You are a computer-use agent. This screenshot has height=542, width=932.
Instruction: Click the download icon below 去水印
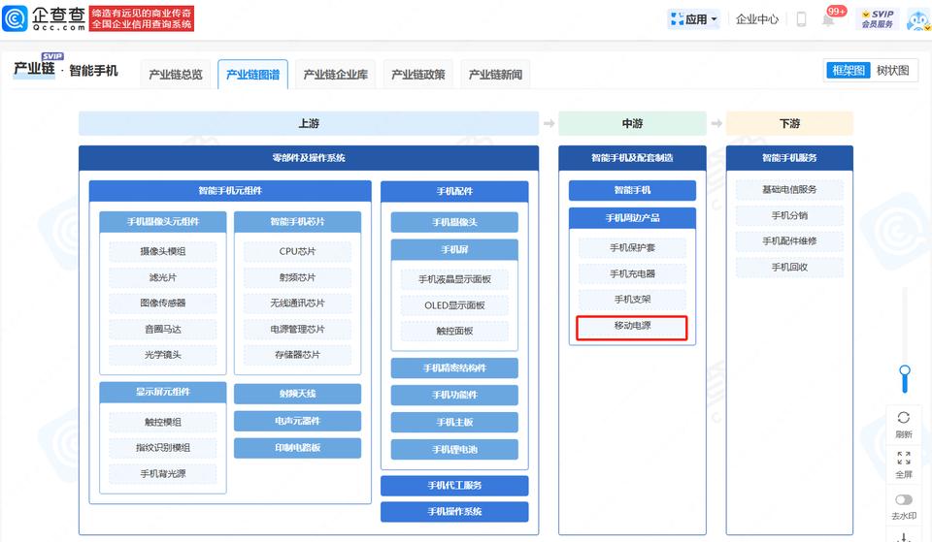tap(904, 536)
